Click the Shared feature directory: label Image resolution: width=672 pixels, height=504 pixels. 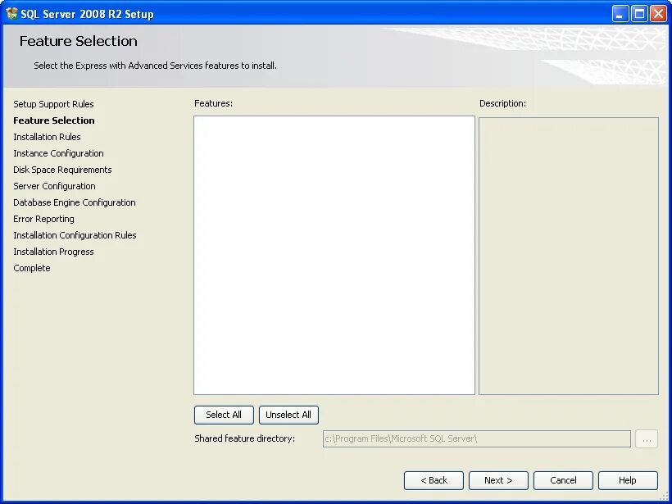pos(245,438)
